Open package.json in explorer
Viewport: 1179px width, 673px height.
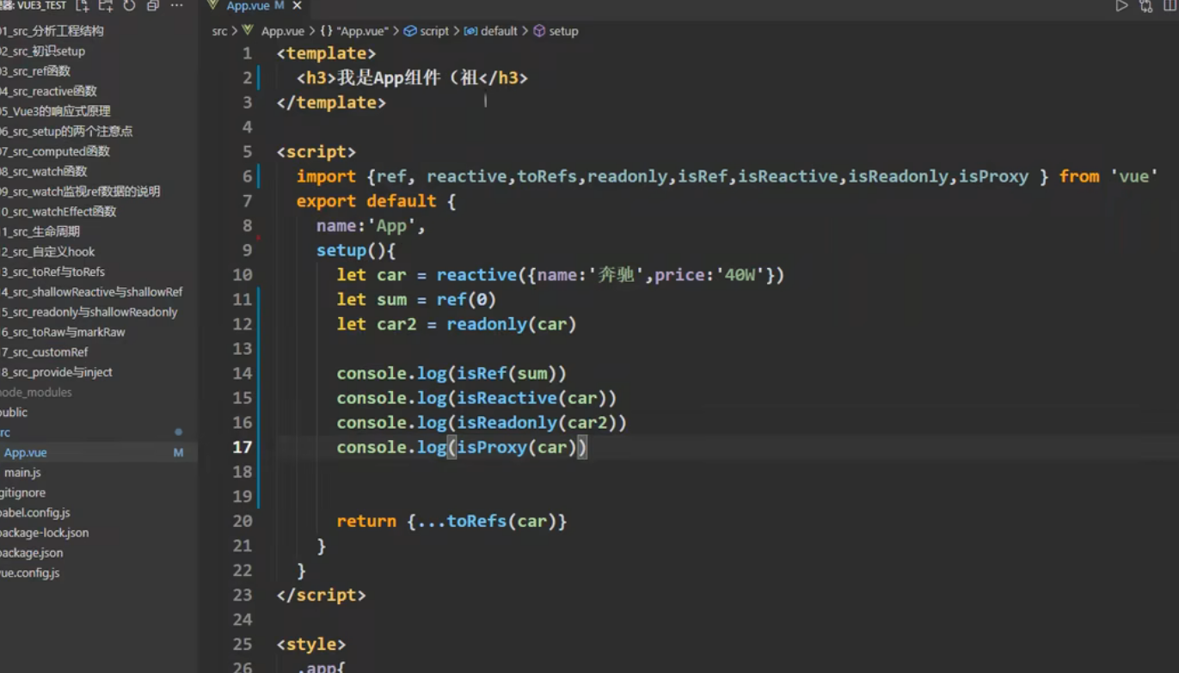pos(32,553)
